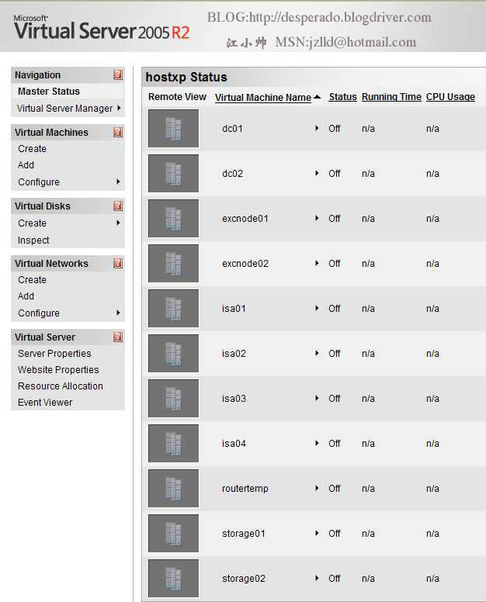This screenshot has height=602, width=486.
Task: Expand the dc02 machine arrow menu
Action: [x=317, y=173]
